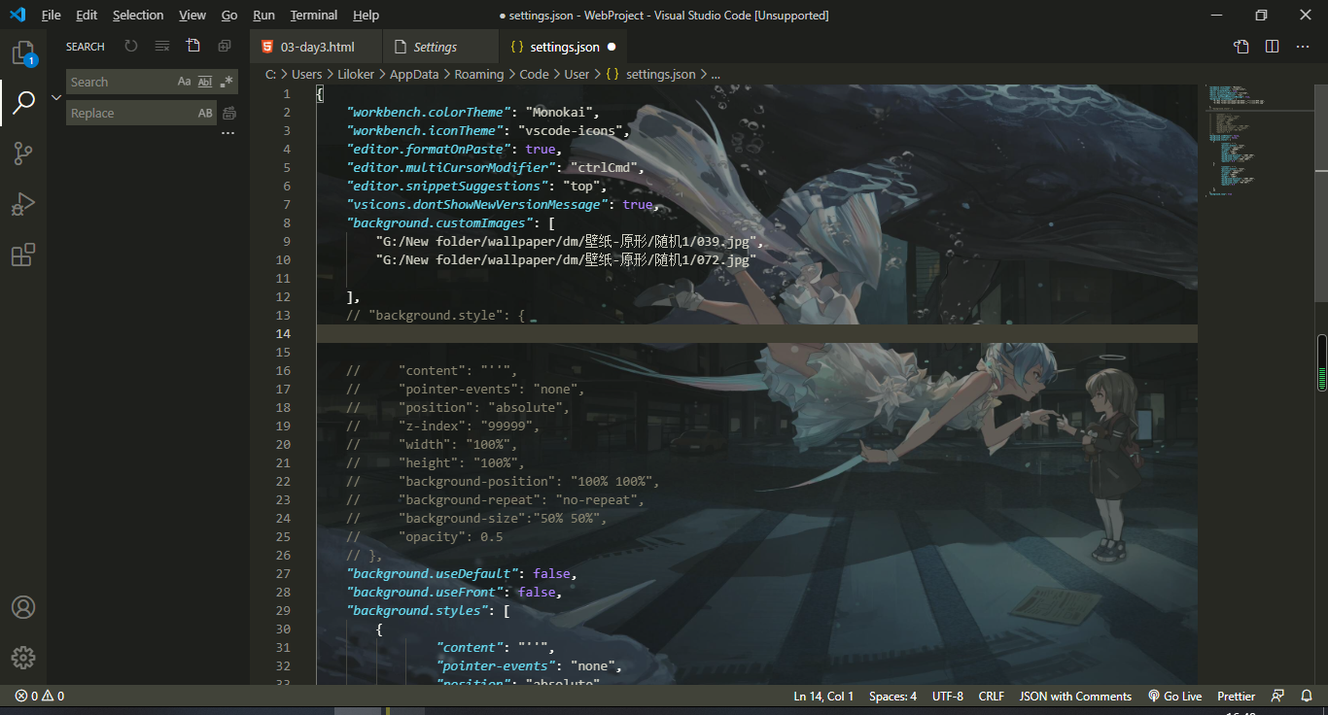This screenshot has width=1328, height=715.
Task: Open the Roaming breadcrumb dropdown
Action: [478, 74]
